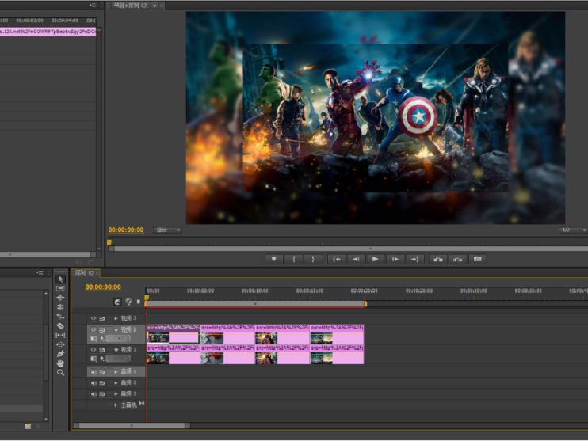The height and width of the screenshot is (441, 588).
Task: Open the source panel flyout menu
Action: (92, 6)
